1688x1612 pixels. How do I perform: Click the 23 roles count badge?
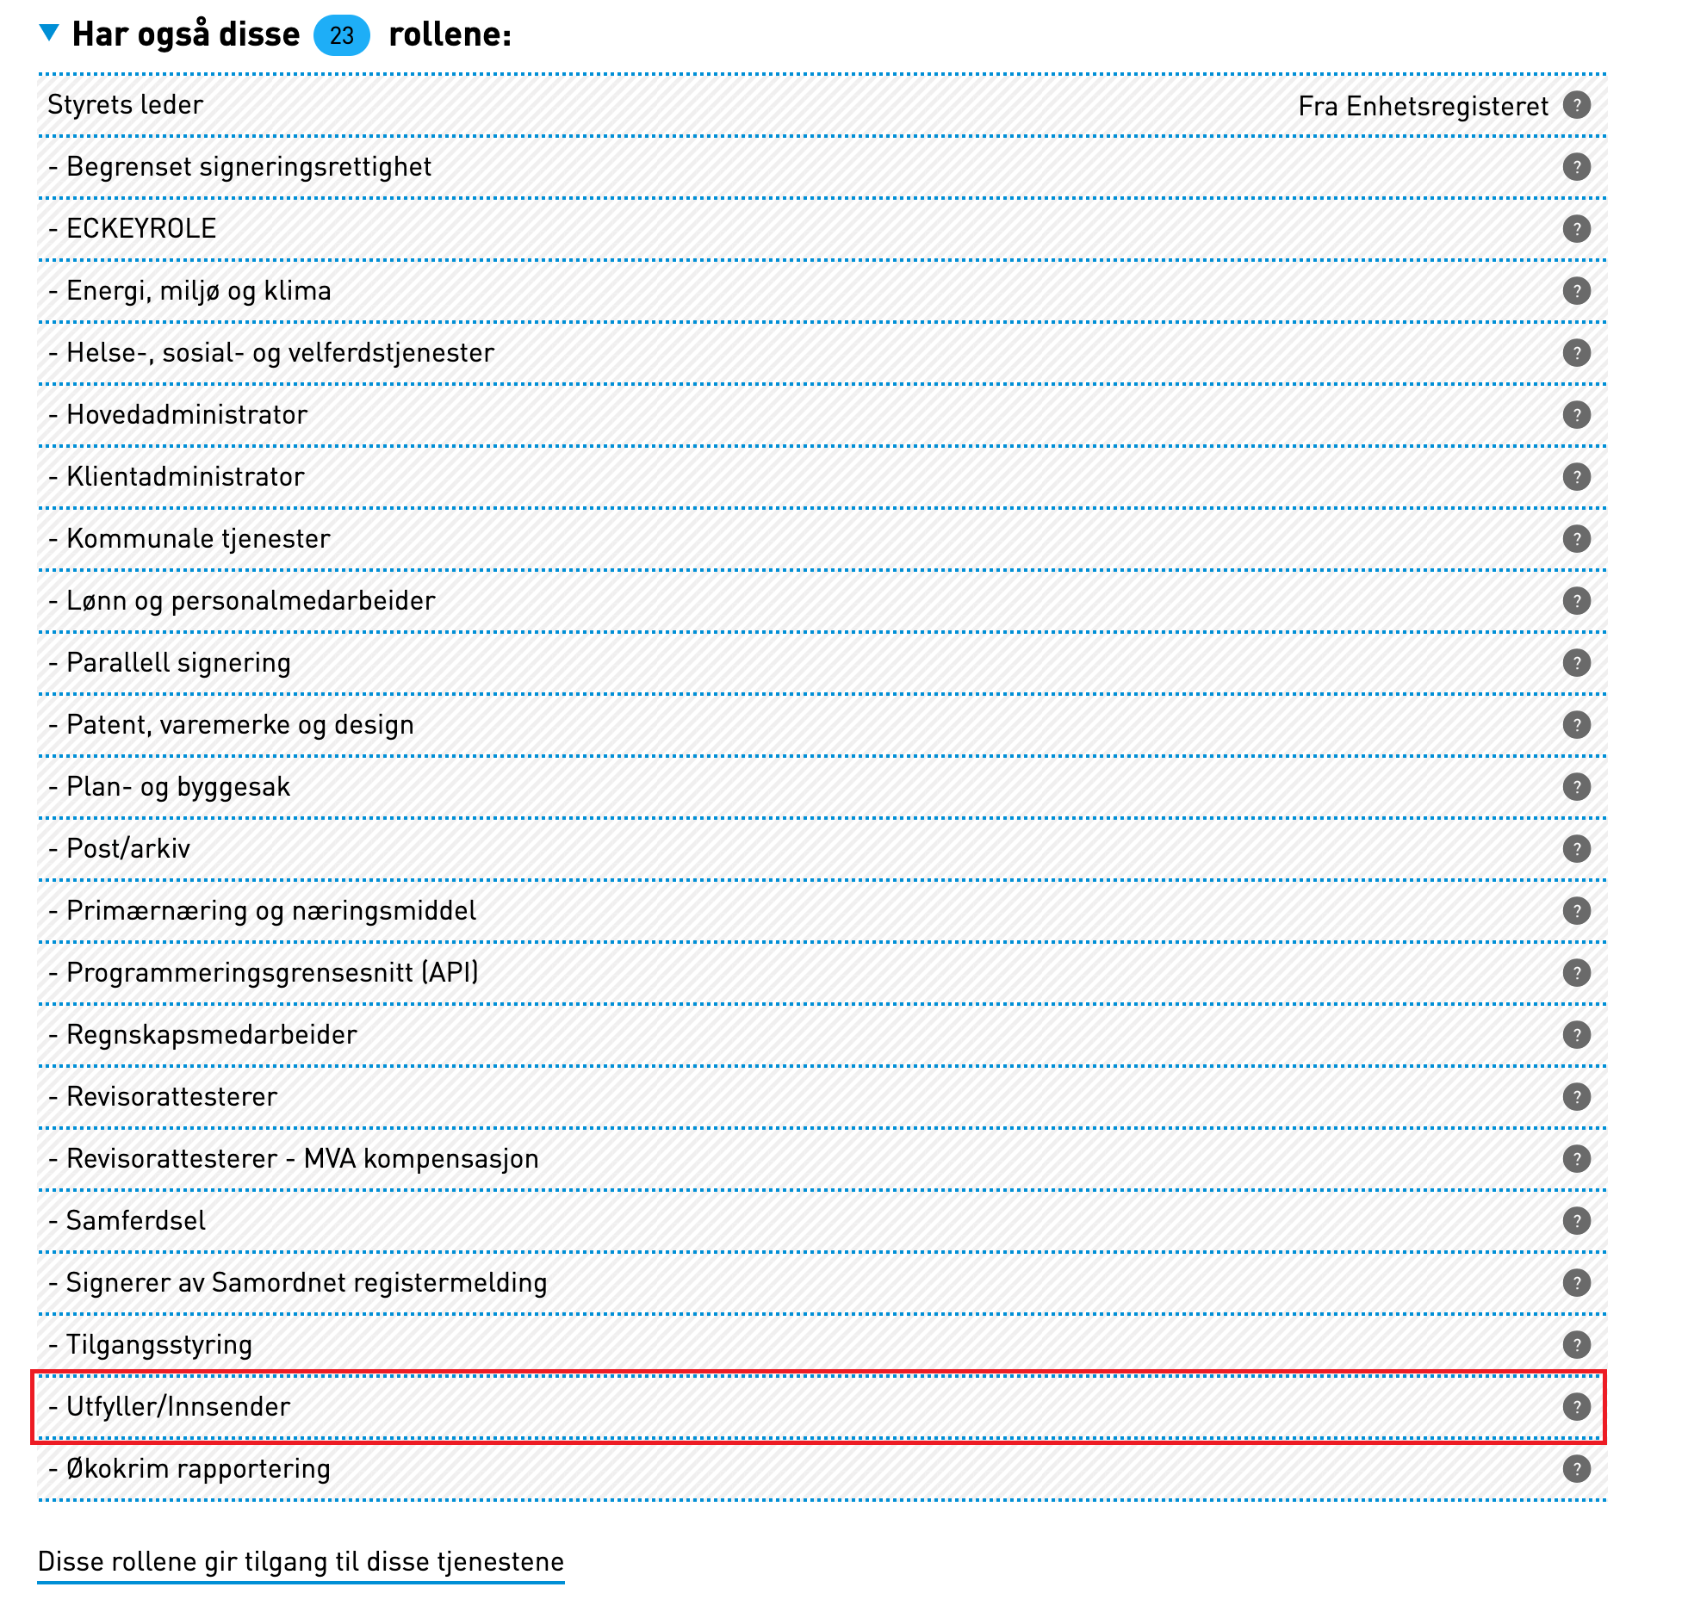[x=342, y=35]
